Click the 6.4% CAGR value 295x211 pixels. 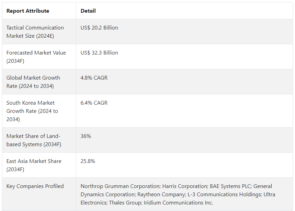pos(94,103)
